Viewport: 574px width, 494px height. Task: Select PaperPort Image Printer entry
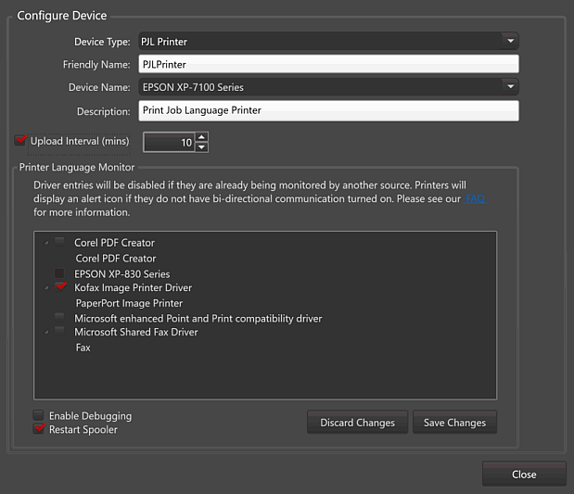pos(129,303)
